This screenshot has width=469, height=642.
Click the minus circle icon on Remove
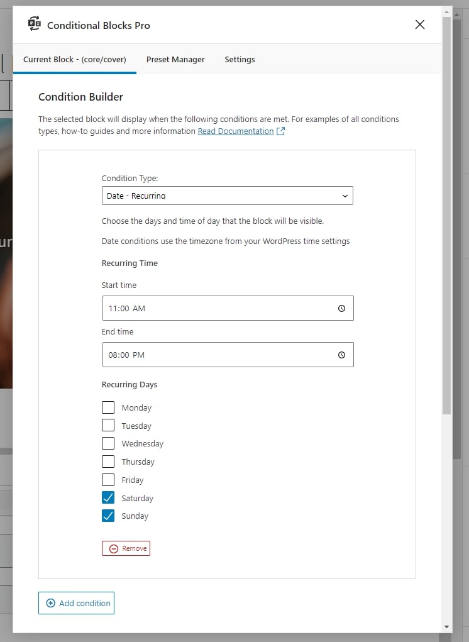coord(114,549)
